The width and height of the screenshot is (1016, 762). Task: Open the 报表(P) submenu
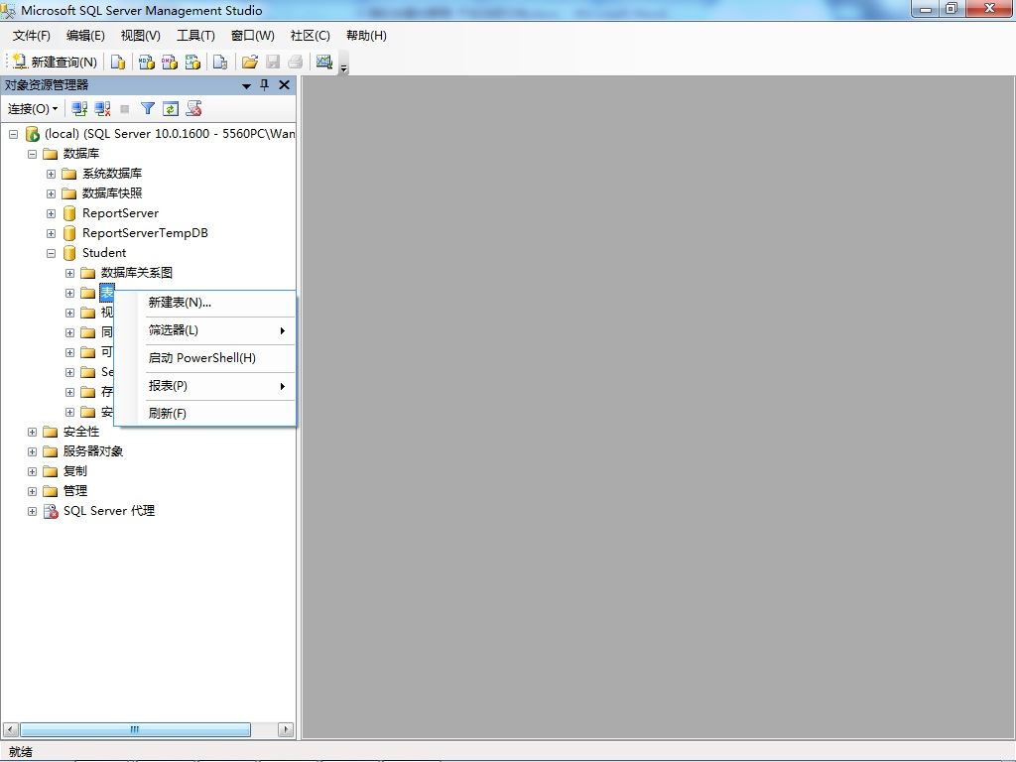(205, 386)
